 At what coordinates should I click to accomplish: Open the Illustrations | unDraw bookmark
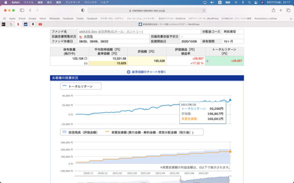point(265,19)
